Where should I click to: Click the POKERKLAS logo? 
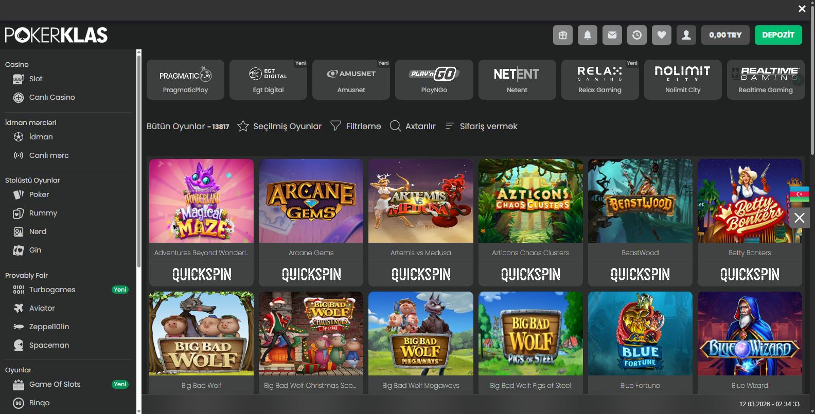click(x=56, y=35)
